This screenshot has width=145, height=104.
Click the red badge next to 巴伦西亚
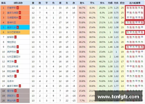pos(17,47)
